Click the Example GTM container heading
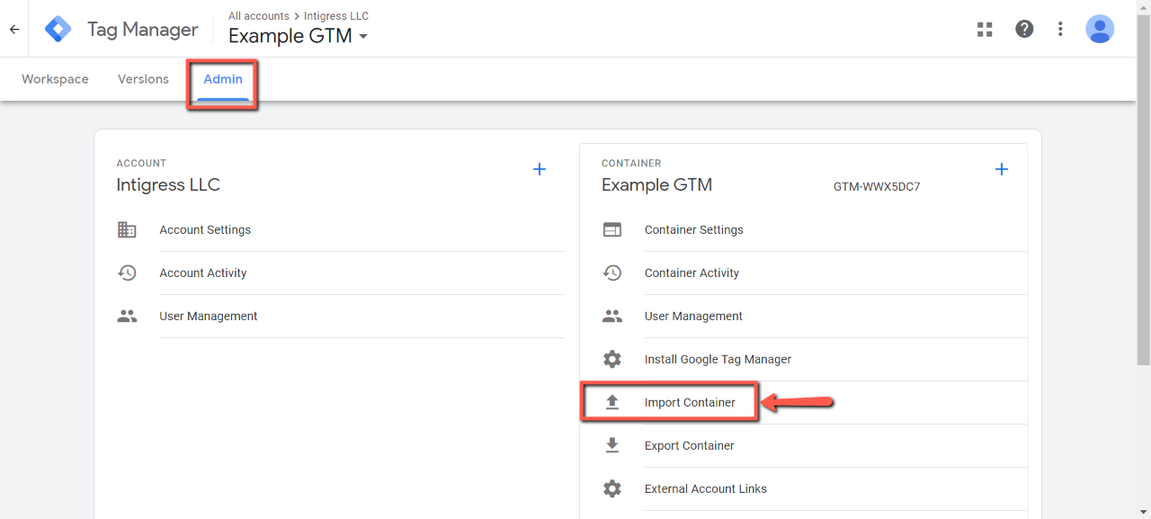The height and width of the screenshot is (519, 1151). point(656,184)
